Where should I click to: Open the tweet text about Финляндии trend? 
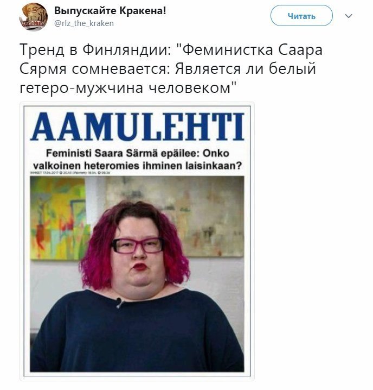pos(171,68)
